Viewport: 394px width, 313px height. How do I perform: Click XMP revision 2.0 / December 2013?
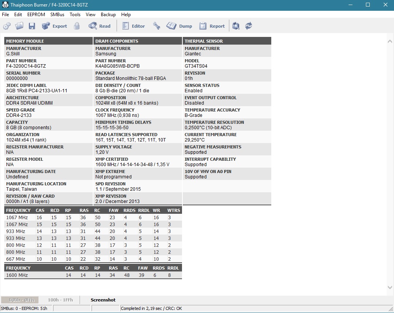117,201
